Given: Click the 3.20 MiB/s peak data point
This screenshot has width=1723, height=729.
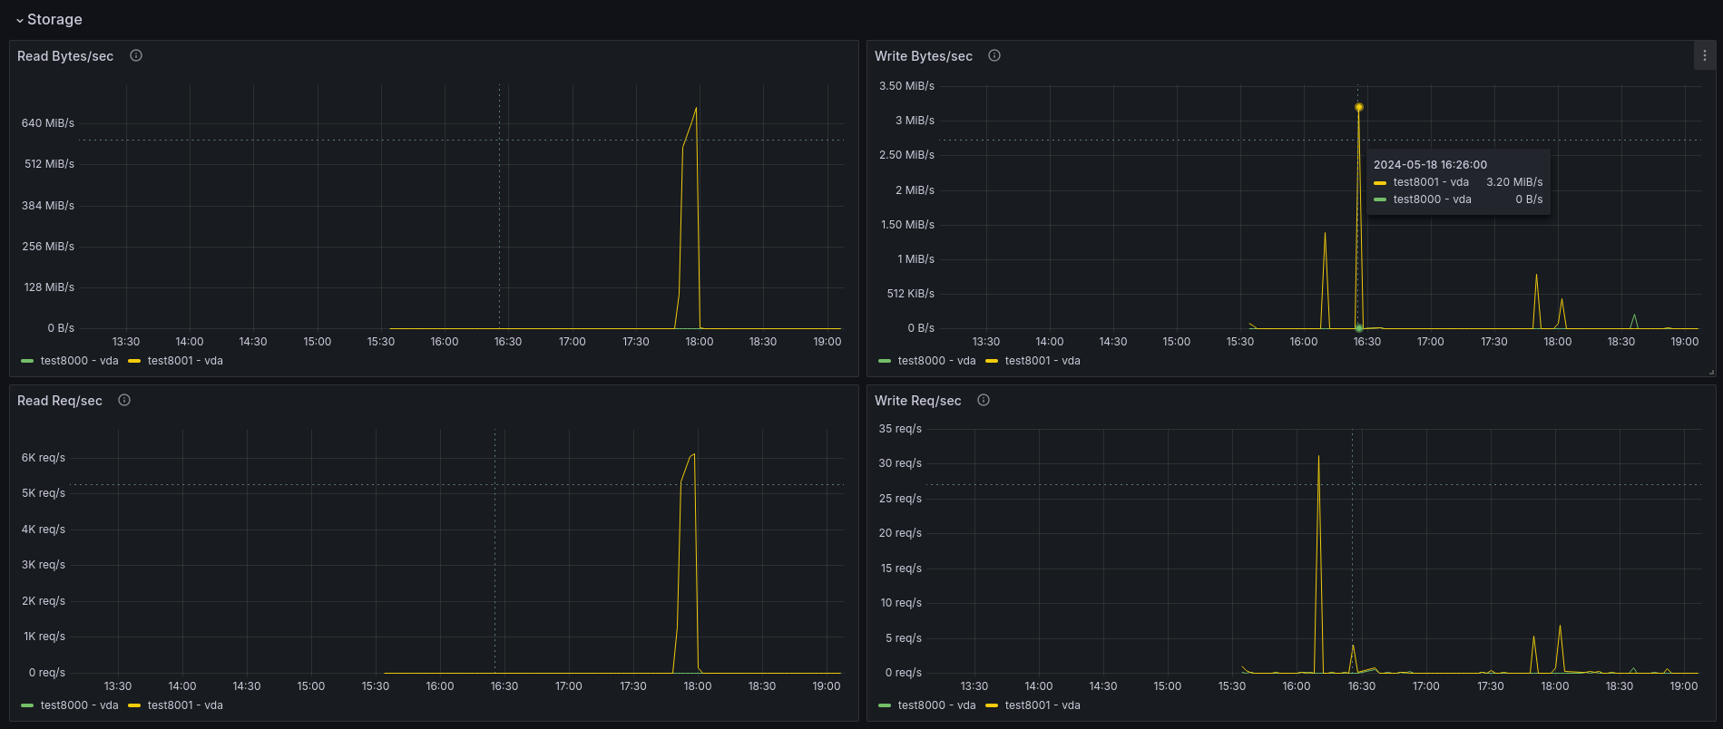Looking at the screenshot, I should point(1358,107).
